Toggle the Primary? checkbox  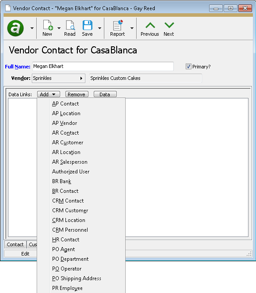188,67
